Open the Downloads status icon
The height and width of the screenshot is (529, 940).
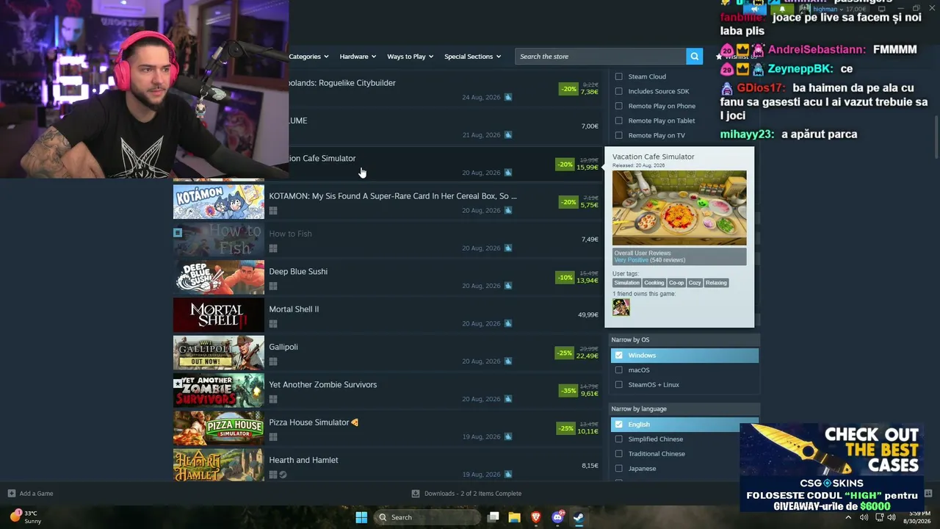tap(416, 494)
